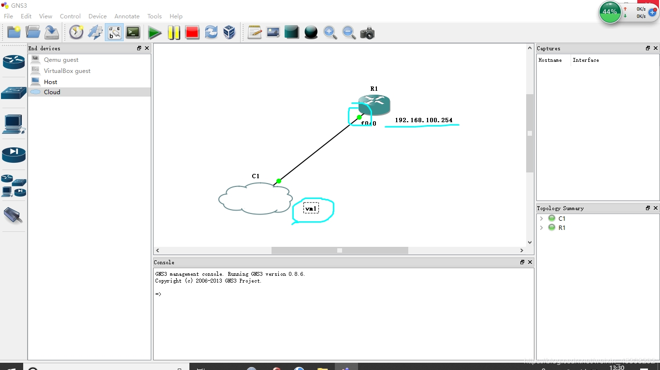
Task: Select VirtualBox guest in End devices
Action: (x=89, y=71)
